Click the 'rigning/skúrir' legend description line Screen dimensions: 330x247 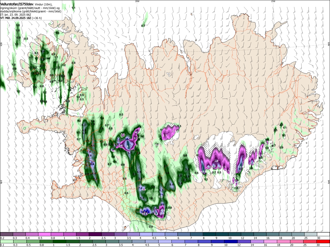29,8
